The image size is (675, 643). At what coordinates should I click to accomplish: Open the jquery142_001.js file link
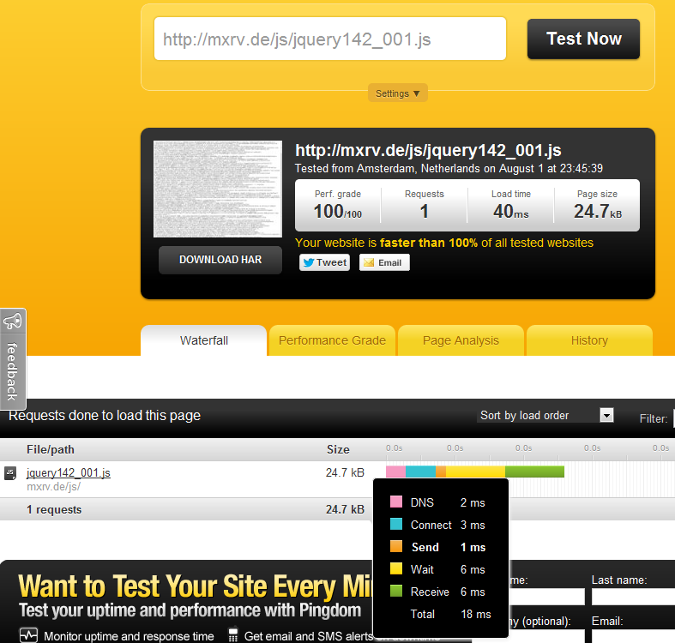(x=69, y=472)
